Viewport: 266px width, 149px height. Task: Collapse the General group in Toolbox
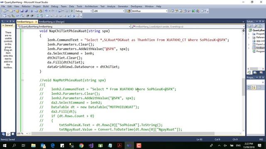click(x=3, y=25)
